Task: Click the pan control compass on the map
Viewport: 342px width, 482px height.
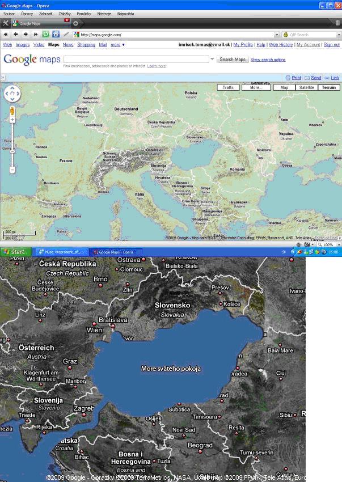Action: 12,94
